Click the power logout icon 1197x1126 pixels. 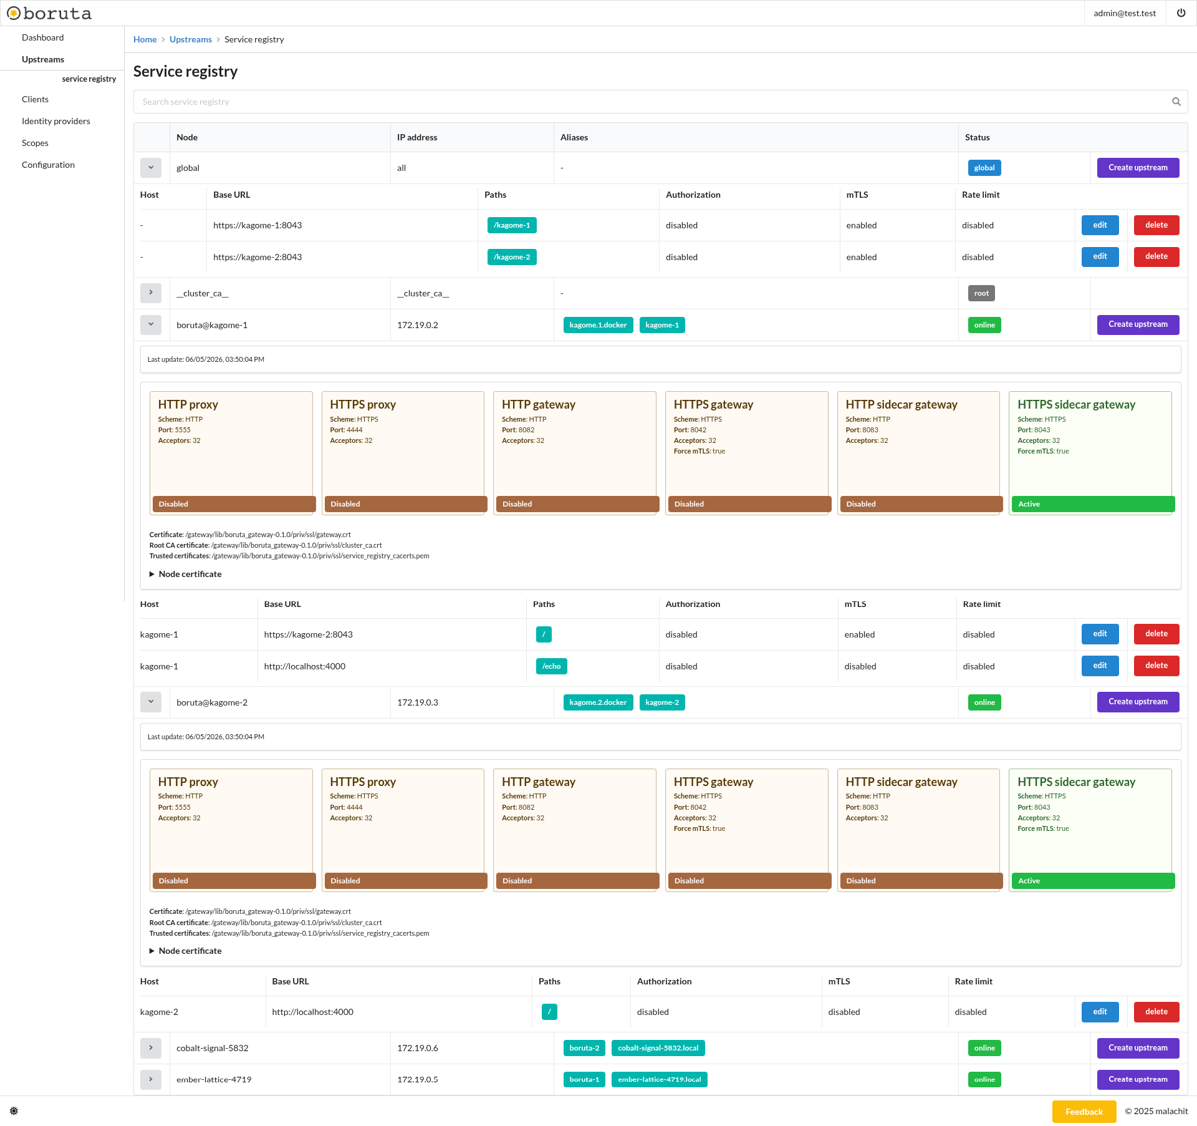tap(1181, 13)
